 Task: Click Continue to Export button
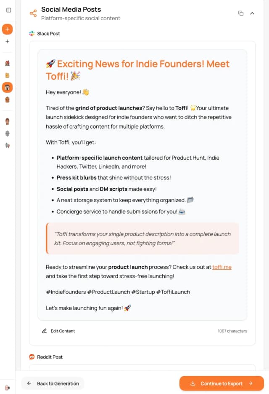coord(222,383)
